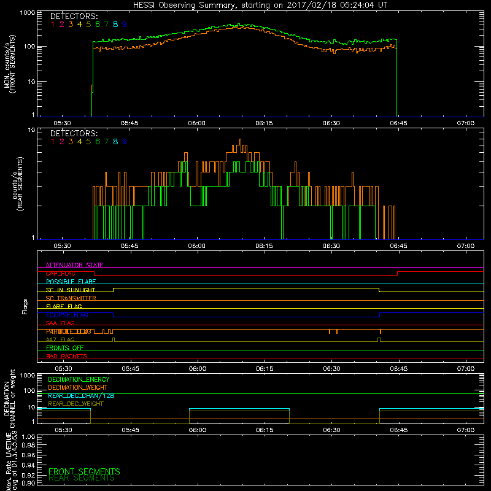Click the 06:00 tick under front segments plot

[196, 123]
